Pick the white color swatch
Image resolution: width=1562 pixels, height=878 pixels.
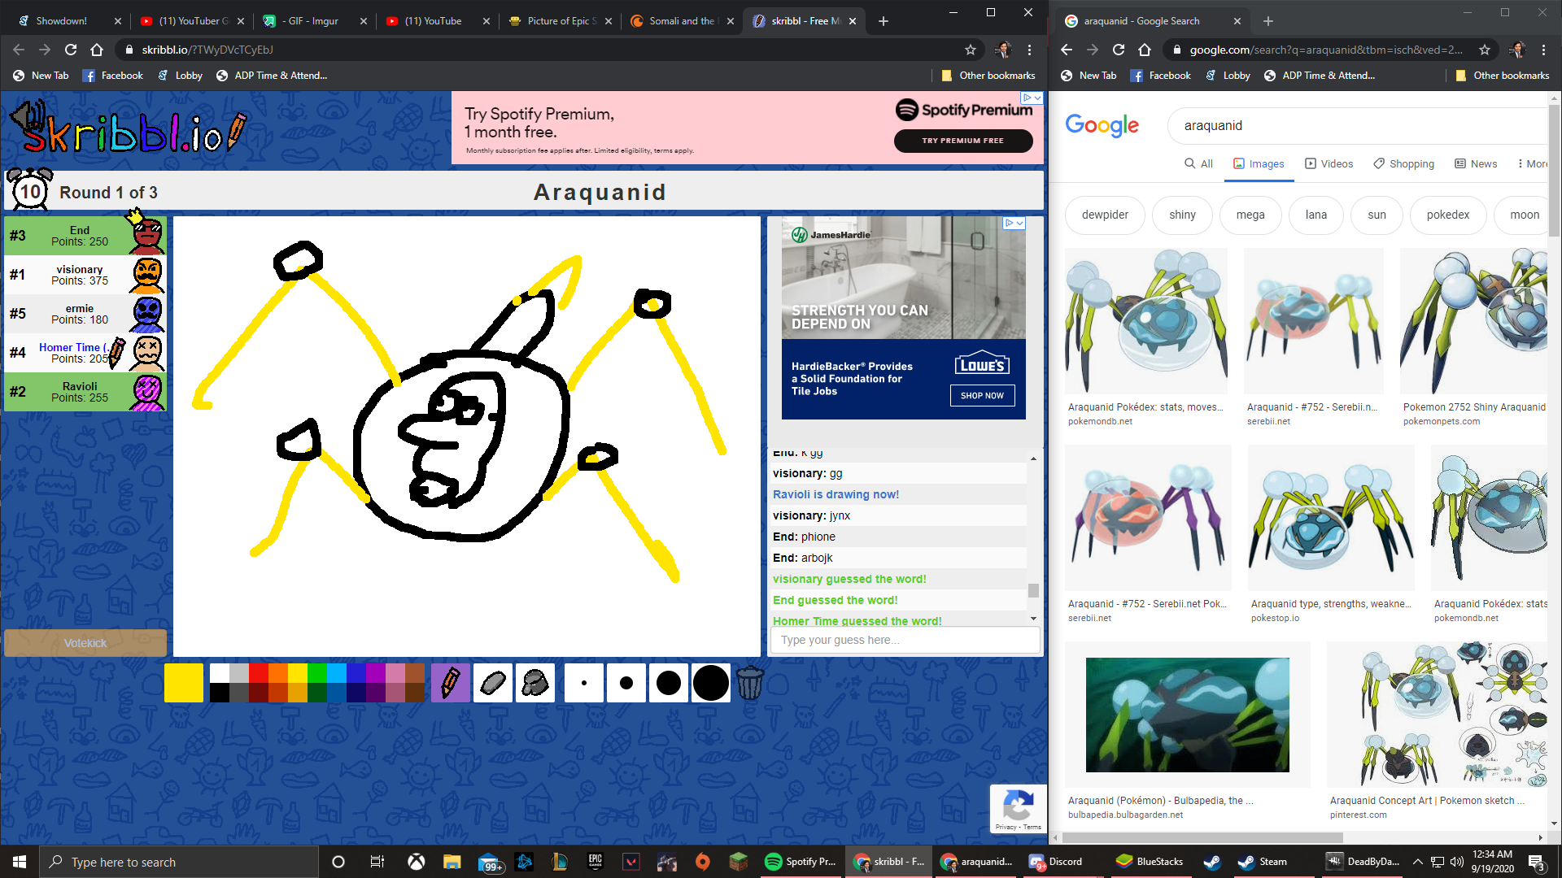coord(220,673)
